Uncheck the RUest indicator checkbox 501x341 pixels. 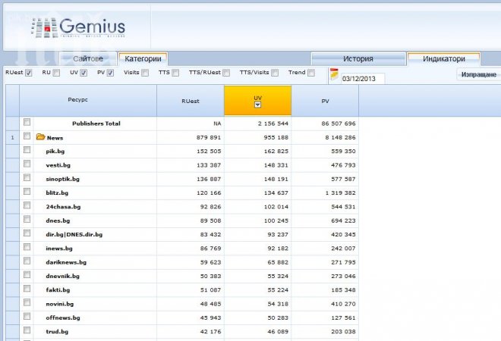click(29, 73)
